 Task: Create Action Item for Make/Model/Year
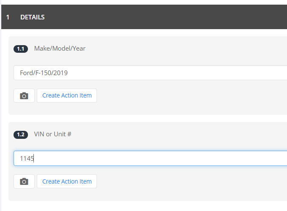(67, 96)
